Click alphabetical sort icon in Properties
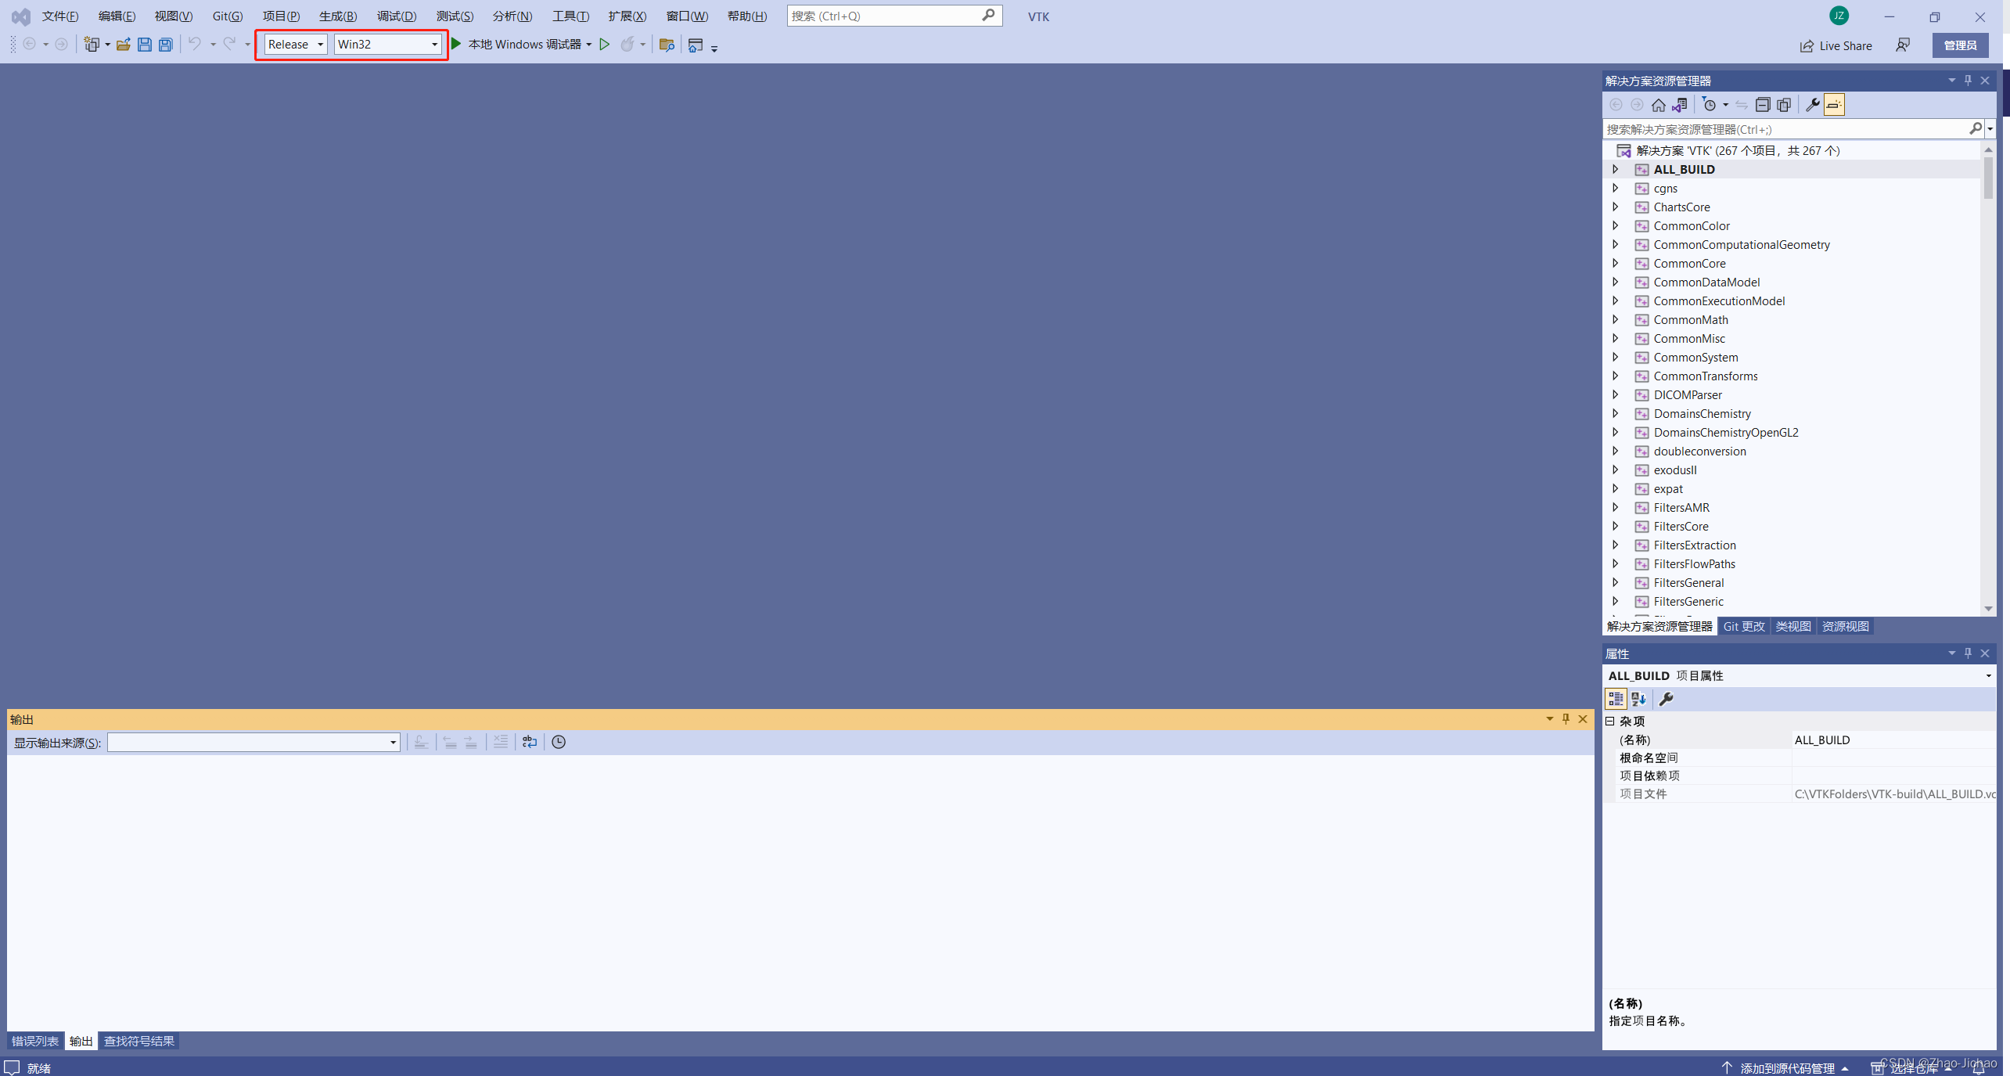Image resolution: width=2010 pixels, height=1076 pixels. click(1638, 699)
